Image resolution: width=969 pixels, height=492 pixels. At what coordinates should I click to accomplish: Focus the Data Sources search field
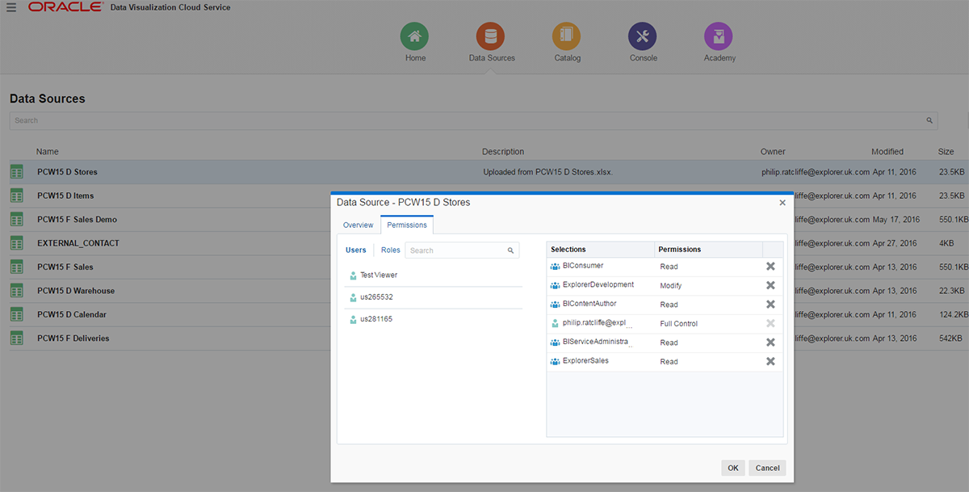(x=473, y=120)
